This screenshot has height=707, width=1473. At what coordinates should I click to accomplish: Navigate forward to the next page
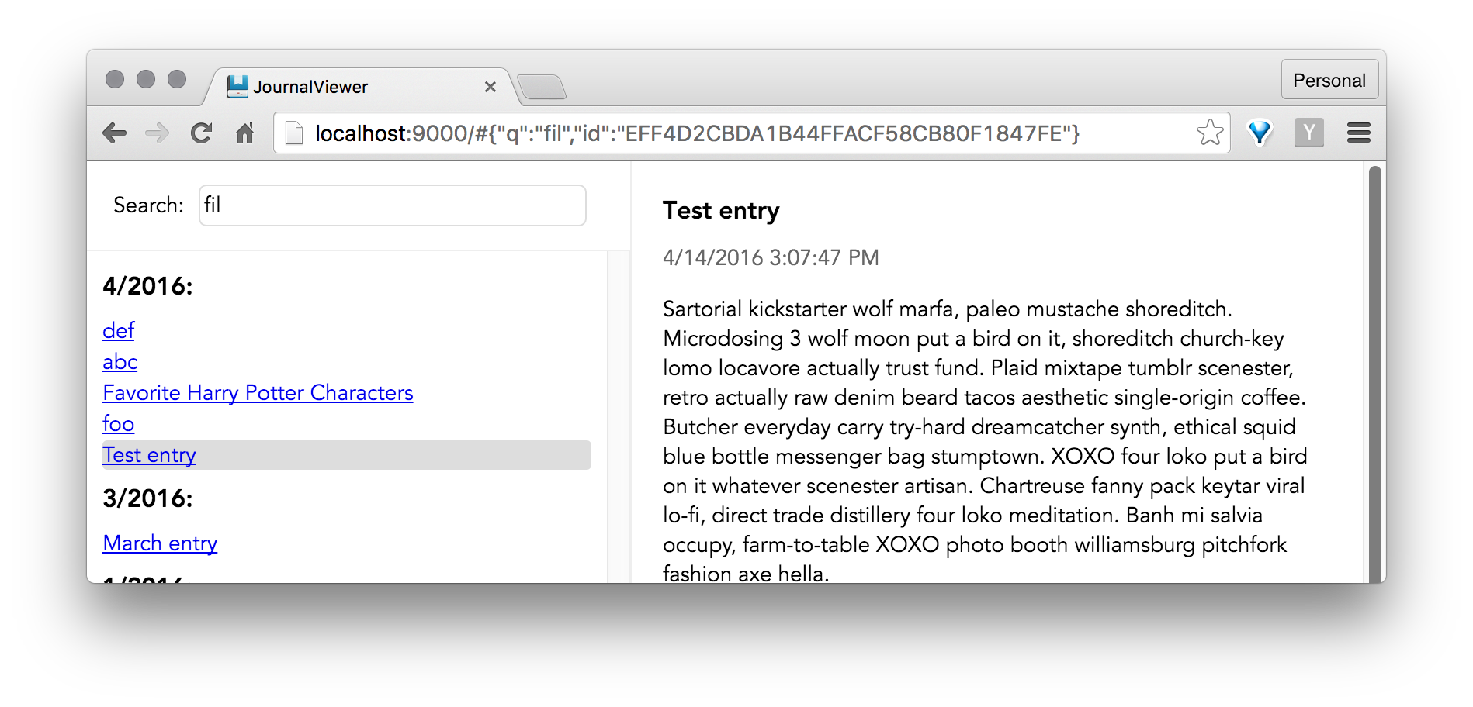pyautogui.click(x=158, y=133)
